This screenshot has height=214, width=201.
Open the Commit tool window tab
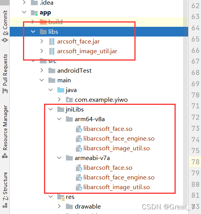click(5, 23)
